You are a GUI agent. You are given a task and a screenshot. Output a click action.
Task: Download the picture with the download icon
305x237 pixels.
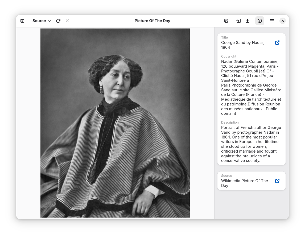[248, 21]
